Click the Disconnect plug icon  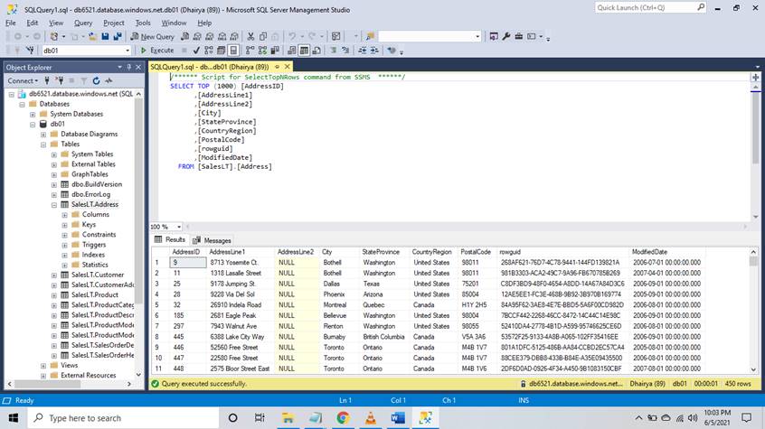click(59, 81)
